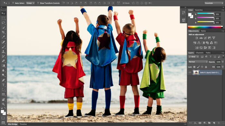Select the Lasso tool
The image size is (225, 126).
3,23
